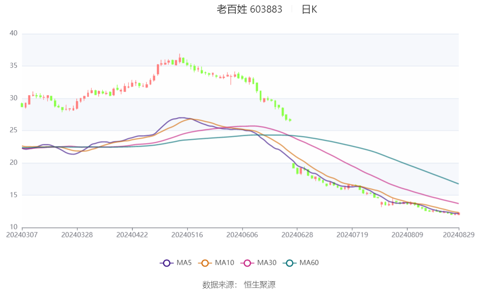
Task: Toggle the MA10 legend marker
Action: click(x=205, y=263)
